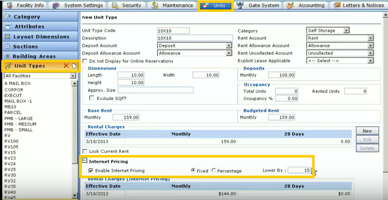Viewport: 388px width, 200px height.
Task: Click the Lower By value field
Action: coord(299,170)
